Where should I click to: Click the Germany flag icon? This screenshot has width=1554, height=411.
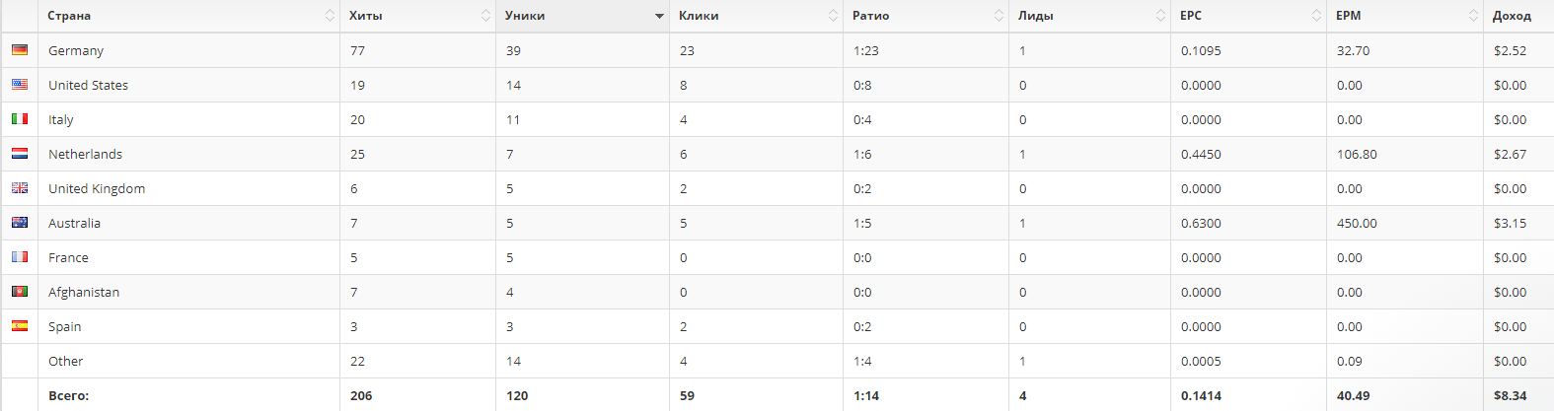coord(20,50)
